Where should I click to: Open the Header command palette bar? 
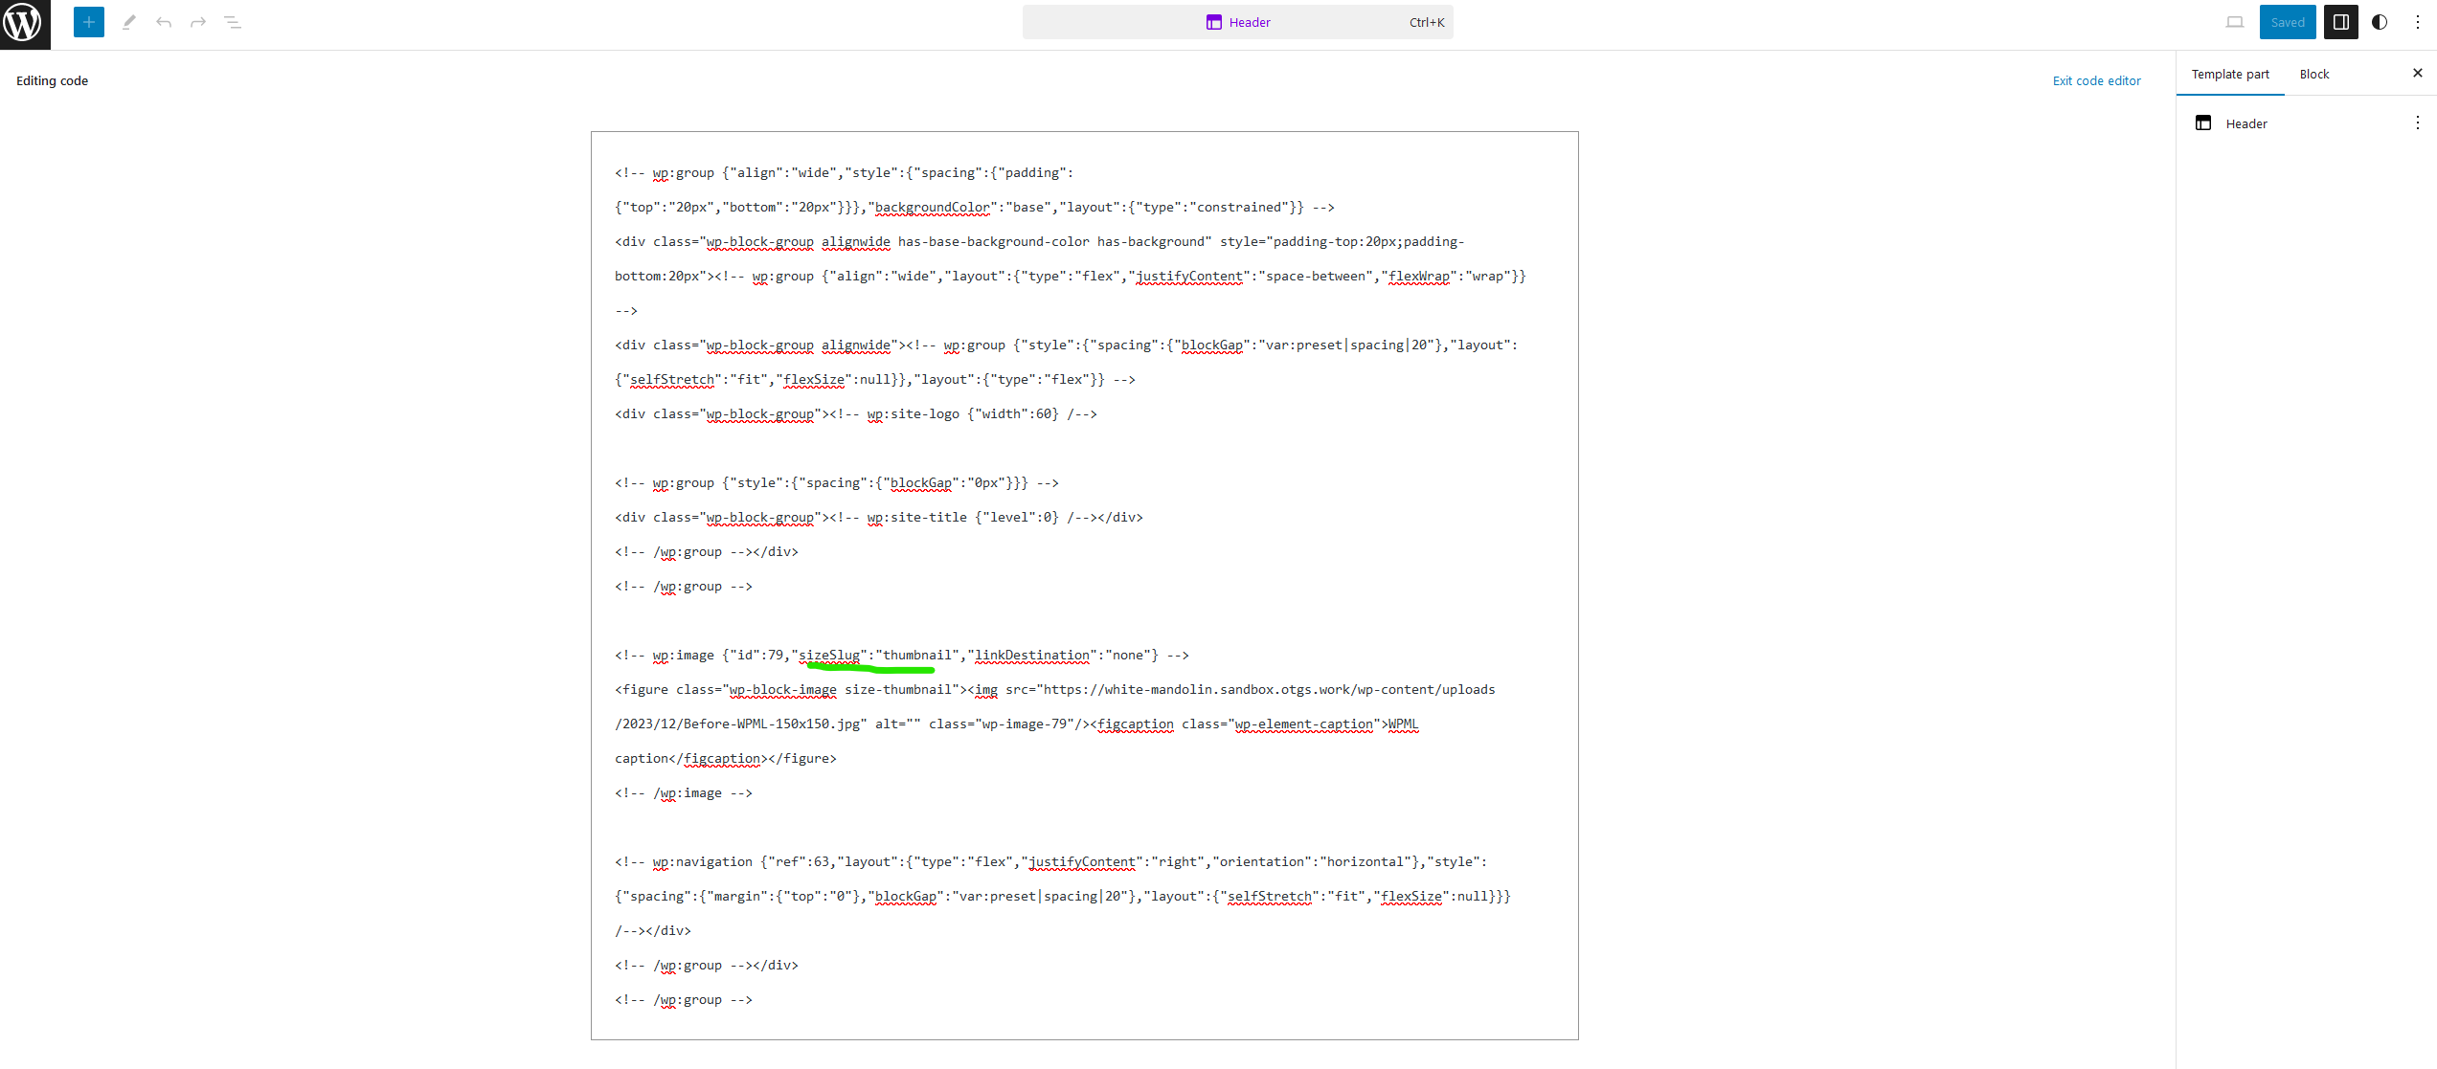(1237, 22)
